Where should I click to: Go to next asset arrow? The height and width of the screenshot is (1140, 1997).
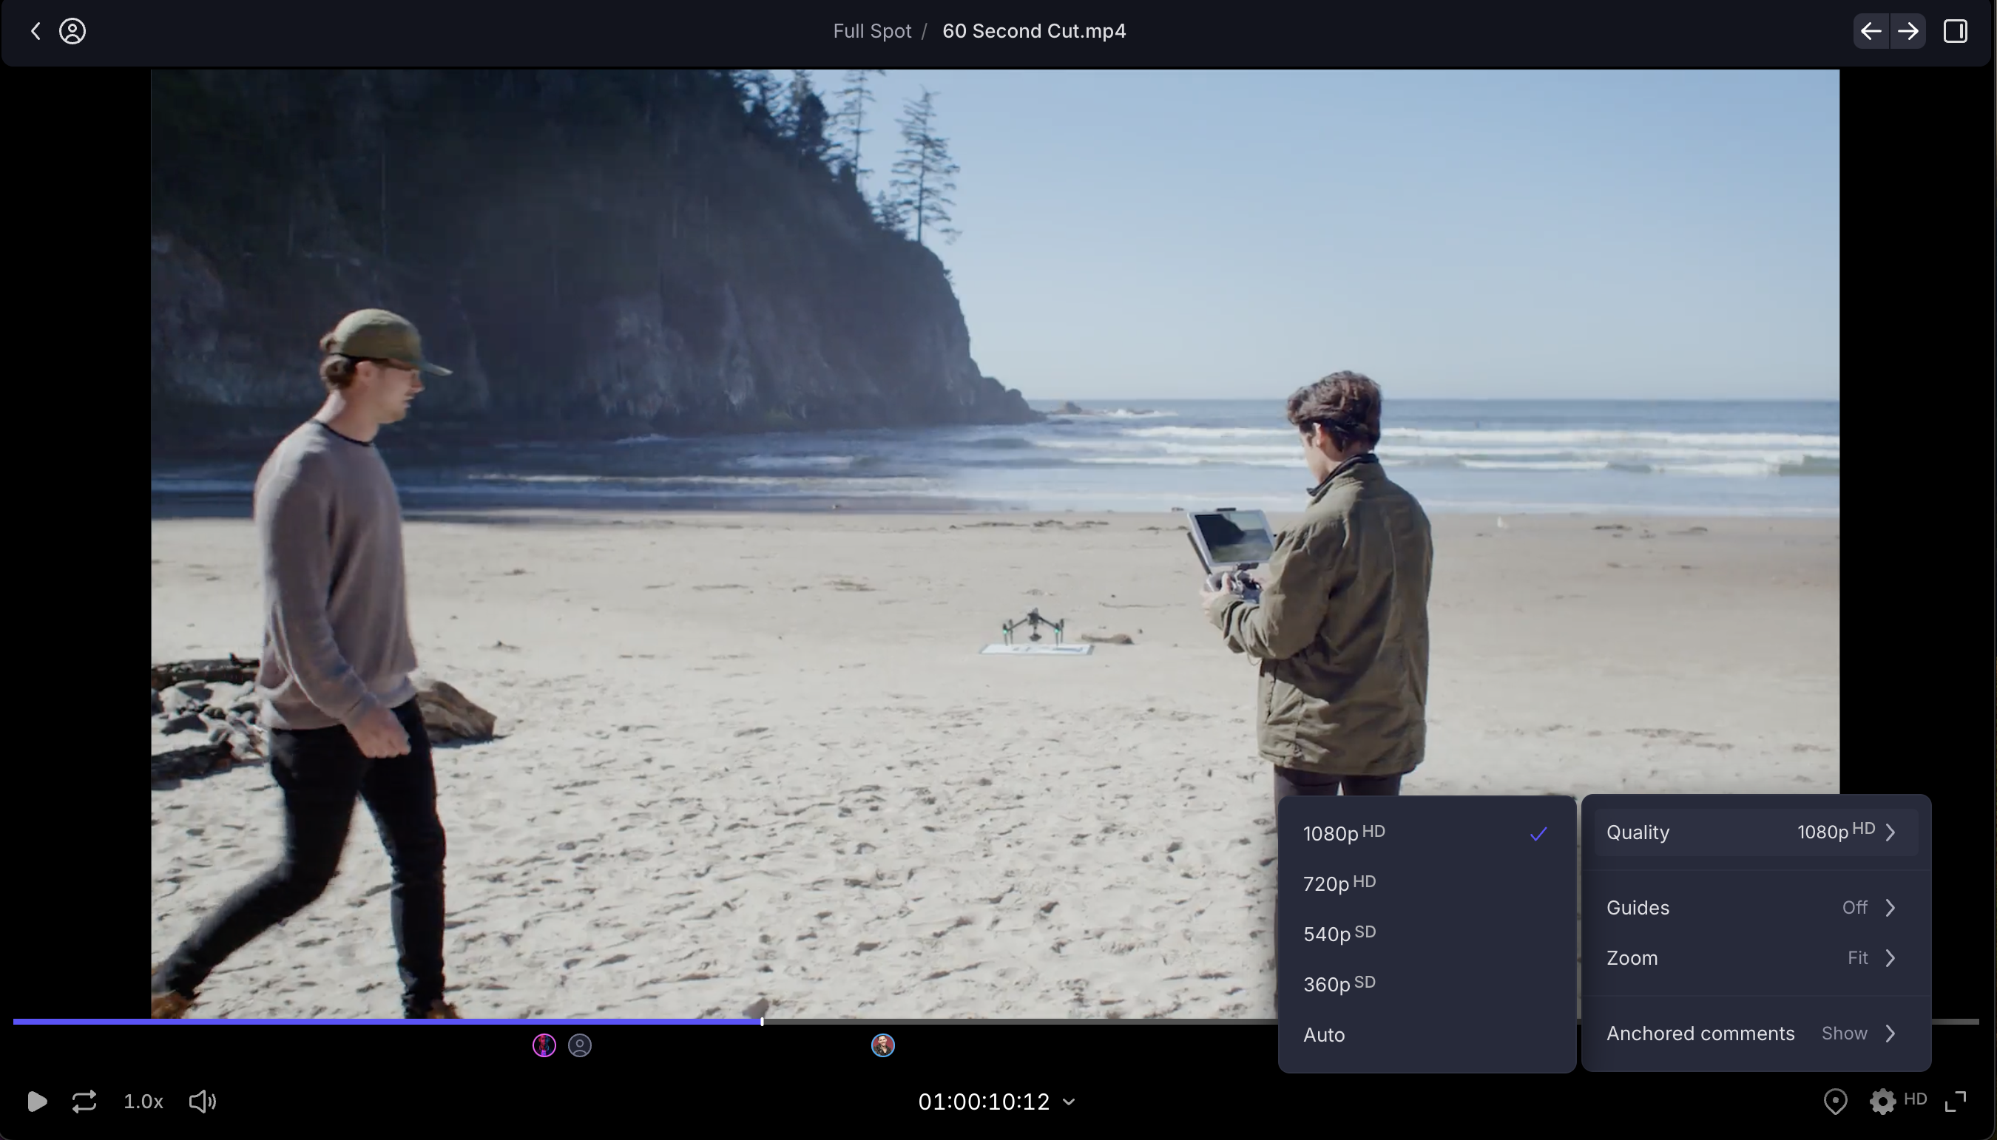(1908, 31)
